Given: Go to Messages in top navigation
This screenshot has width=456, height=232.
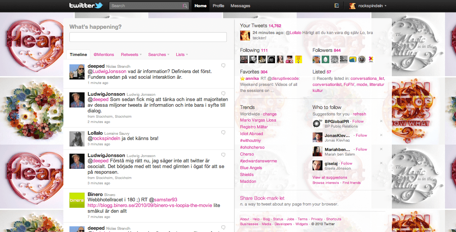Looking at the screenshot, I should pyautogui.click(x=240, y=6).
